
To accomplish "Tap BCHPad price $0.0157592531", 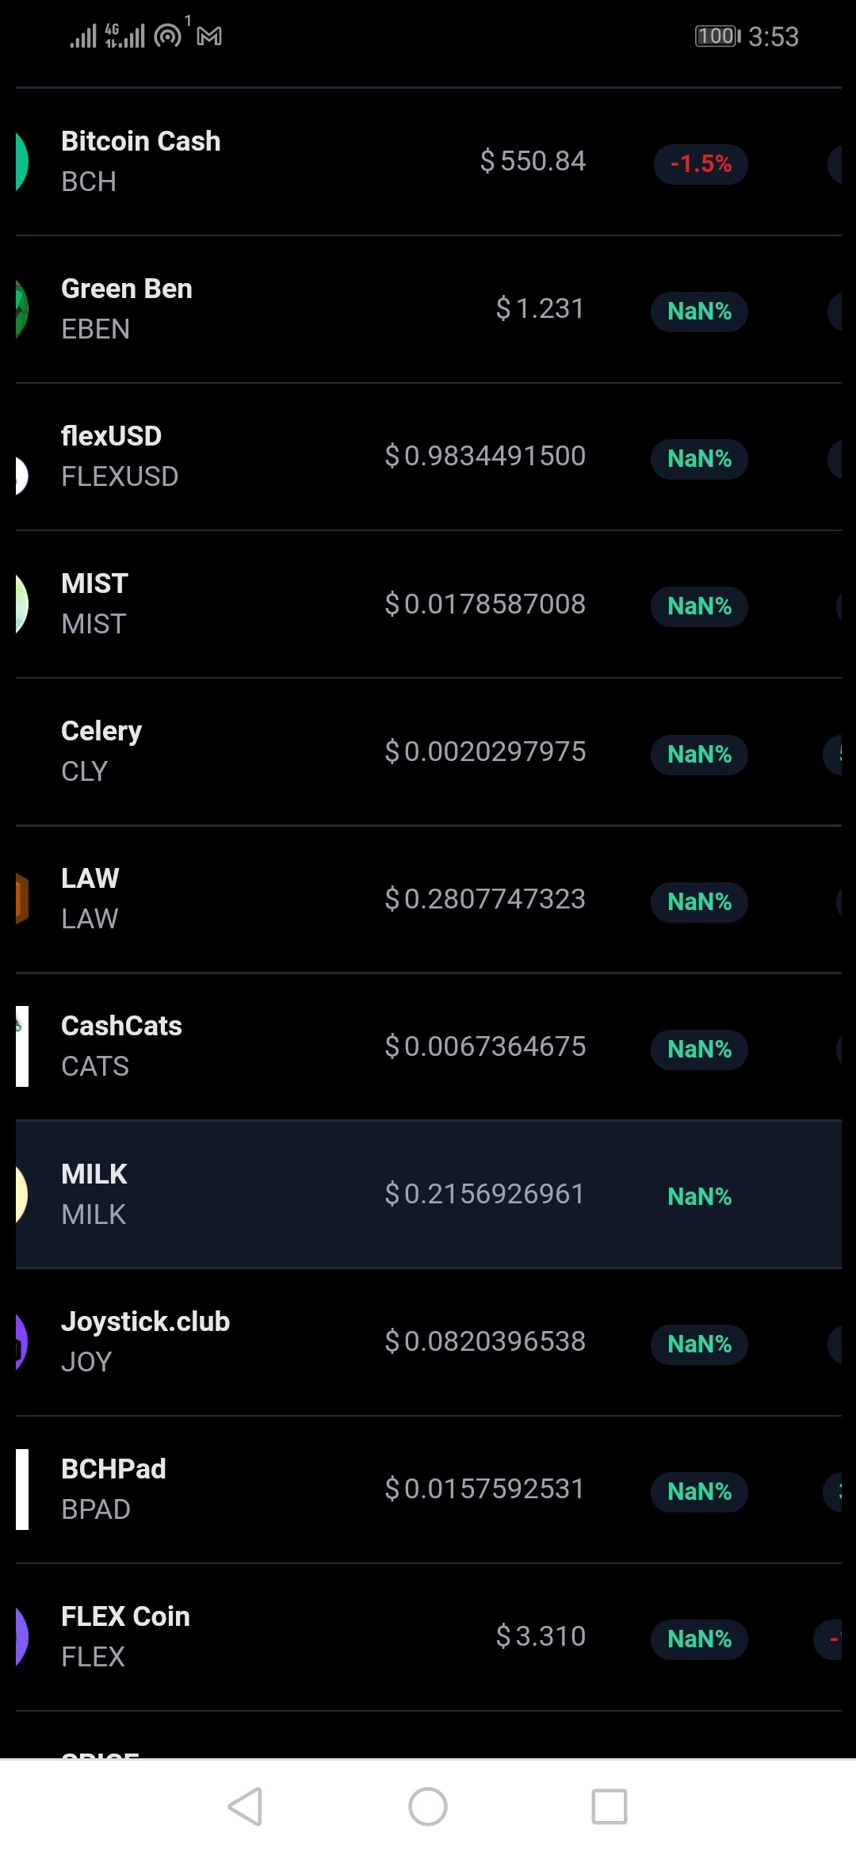I will 484,1489.
